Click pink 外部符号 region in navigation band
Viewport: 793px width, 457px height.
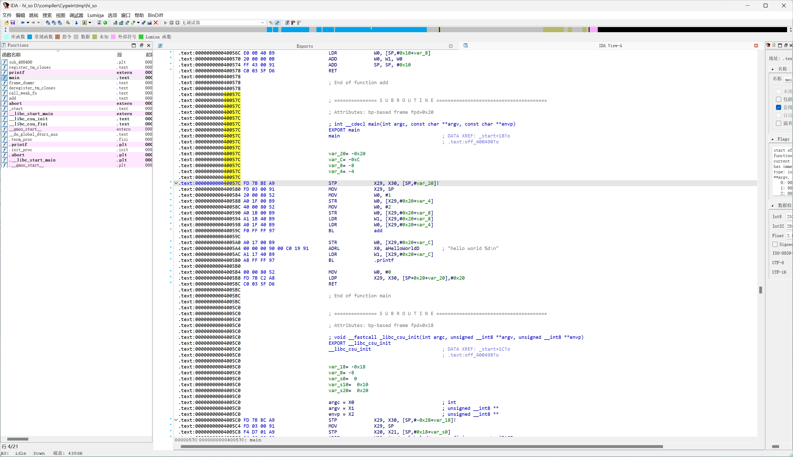(593, 30)
